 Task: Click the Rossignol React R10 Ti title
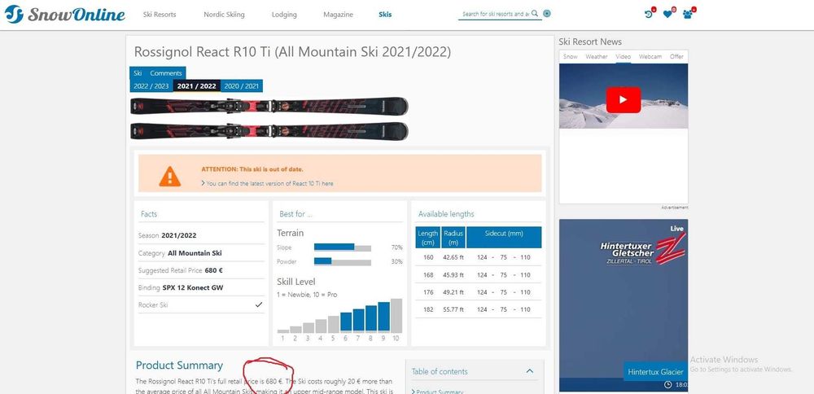292,52
